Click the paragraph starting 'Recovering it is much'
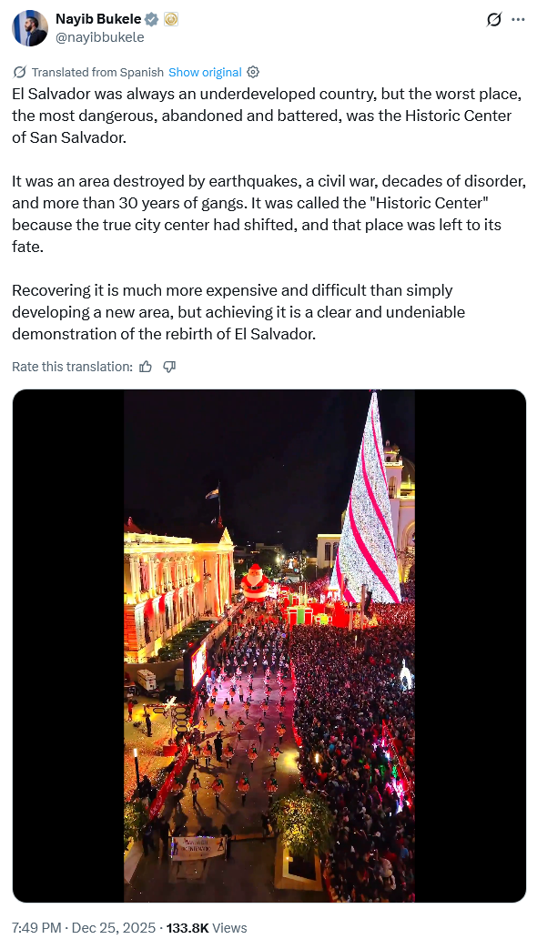The image size is (537, 949). [x=238, y=312]
